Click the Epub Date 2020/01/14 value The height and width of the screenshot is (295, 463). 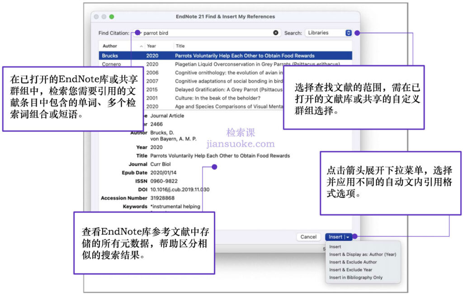point(163,173)
